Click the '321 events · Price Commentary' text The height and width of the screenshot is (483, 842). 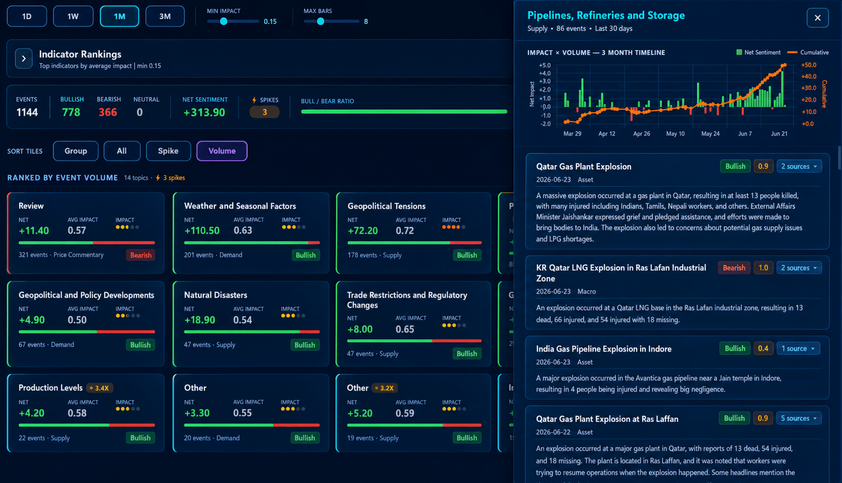tap(61, 255)
